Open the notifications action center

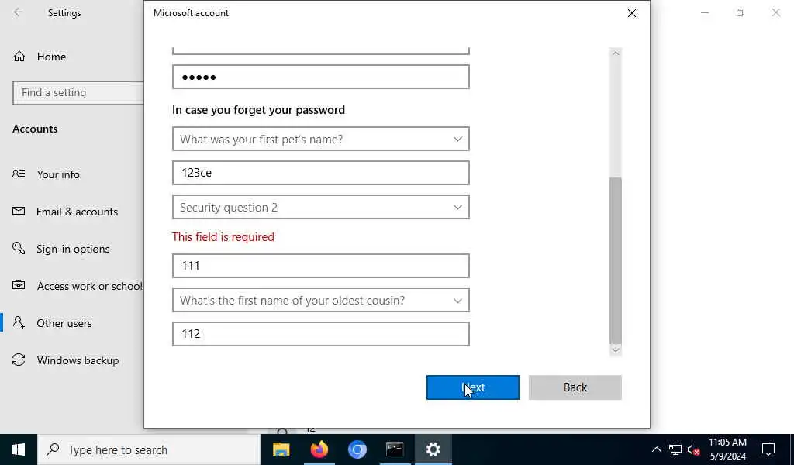[x=768, y=449]
